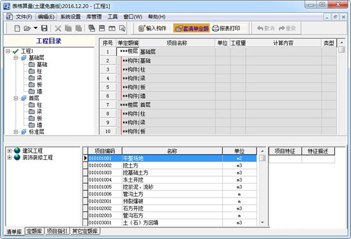Image resolution: width=351 pixels, height=239 pixels.
Task: Open the 编辑(E) menu
Action: [x=46, y=17]
